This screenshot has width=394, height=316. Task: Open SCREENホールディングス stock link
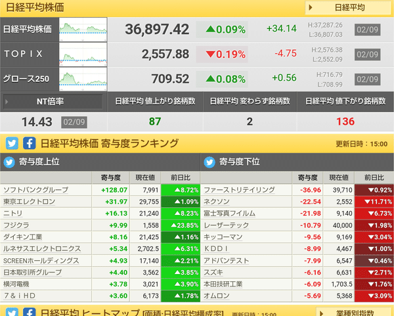tap(41, 261)
